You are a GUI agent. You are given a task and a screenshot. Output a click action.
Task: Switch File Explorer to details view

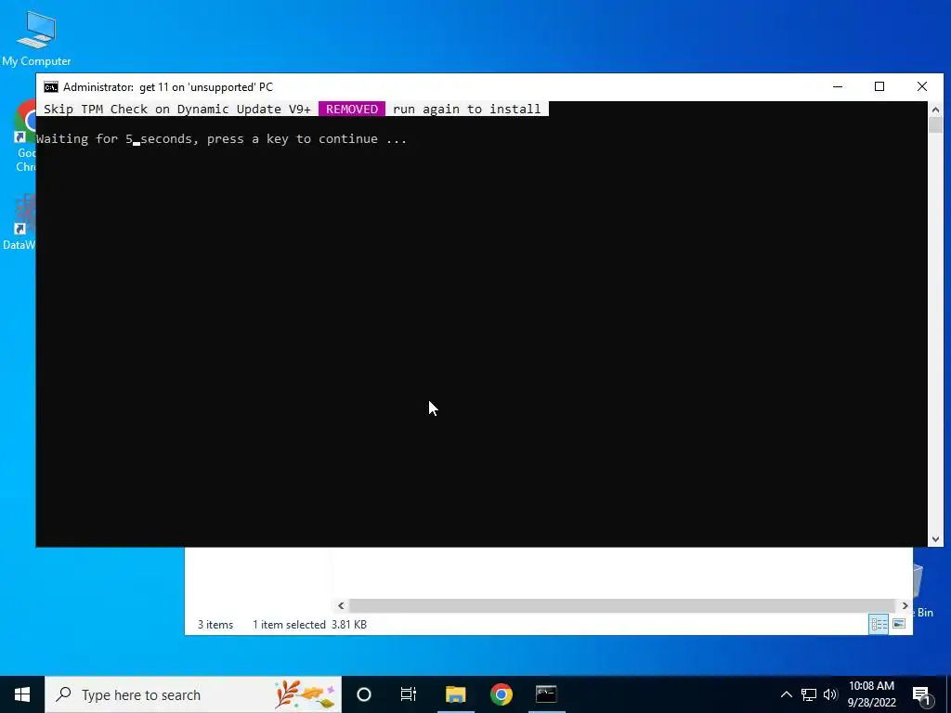coord(879,624)
